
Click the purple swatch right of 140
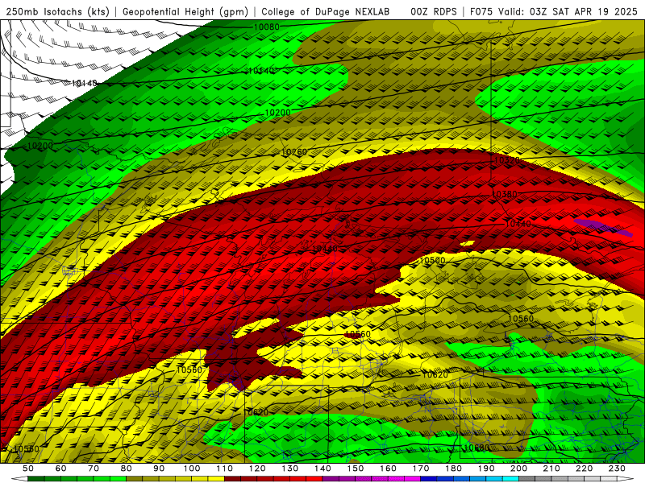point(331,479)
